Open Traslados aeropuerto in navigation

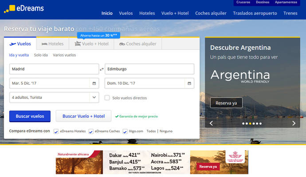pos(255,13)
